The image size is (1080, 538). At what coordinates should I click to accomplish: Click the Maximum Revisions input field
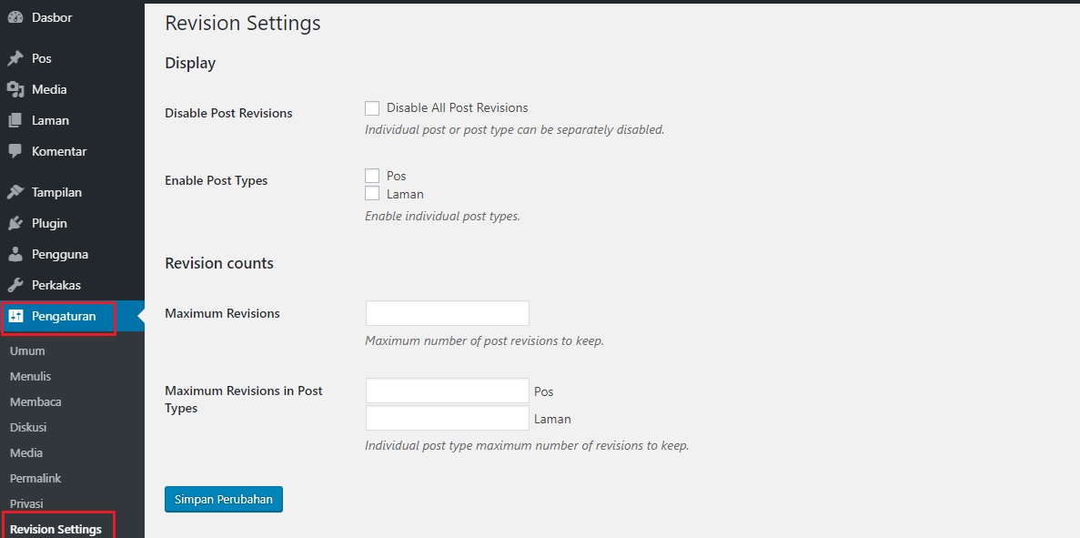[x=446, y=312]
